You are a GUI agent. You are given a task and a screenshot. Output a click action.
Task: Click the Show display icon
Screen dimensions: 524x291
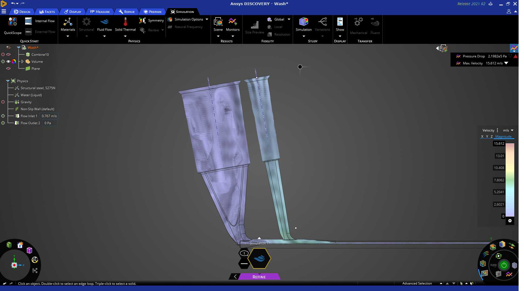point(340,22)
